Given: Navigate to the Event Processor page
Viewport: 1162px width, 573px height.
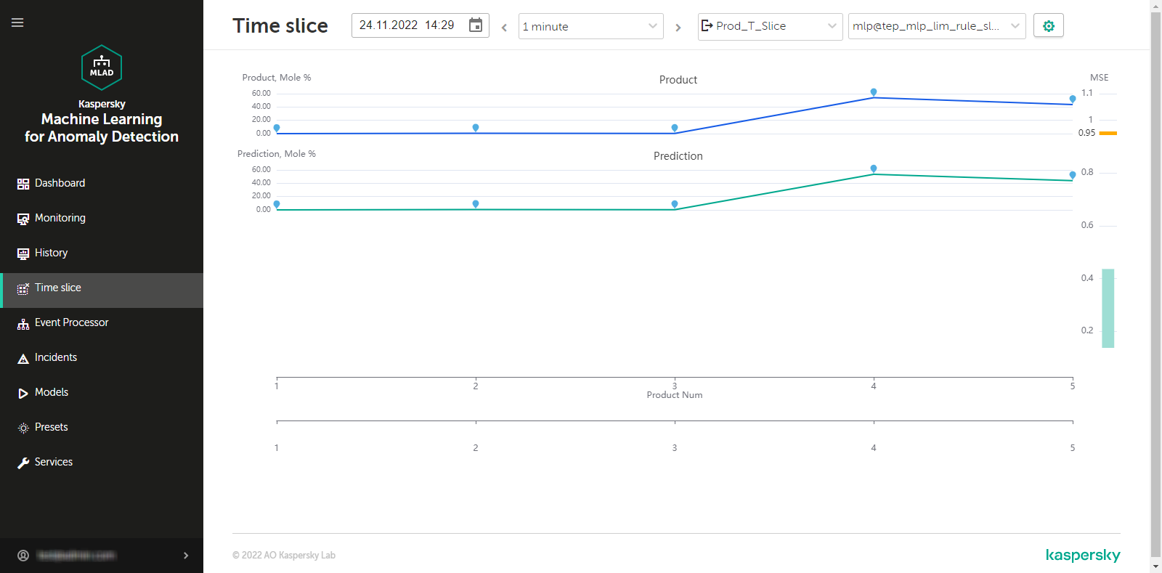Looking at the screenshot, I should [x=71, y=322].
